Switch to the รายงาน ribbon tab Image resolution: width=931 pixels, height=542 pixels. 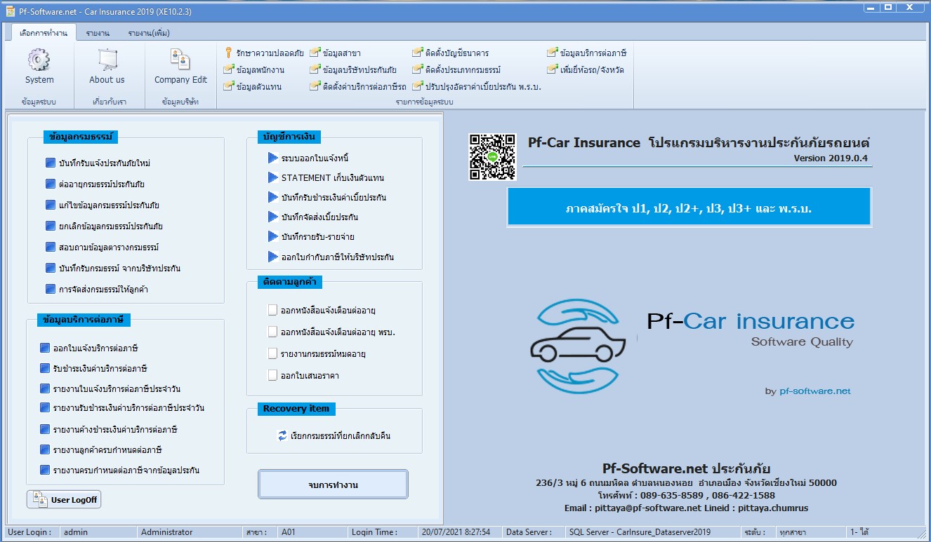click(x=98, y=33)
